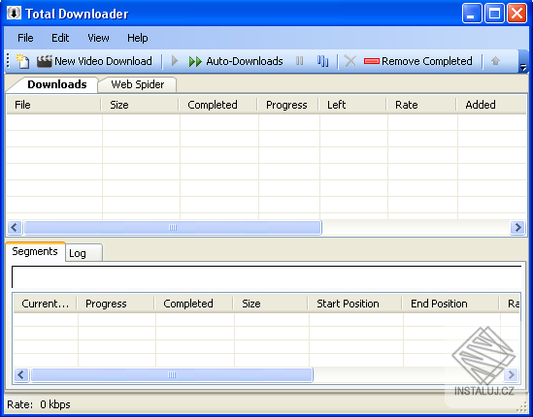This screenshot has height=417, width=533.
Task: Click the New Download page icon
Action: click(x=23, y=61)
